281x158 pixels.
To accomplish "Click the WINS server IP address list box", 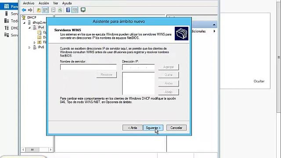I will pos(138,83).
